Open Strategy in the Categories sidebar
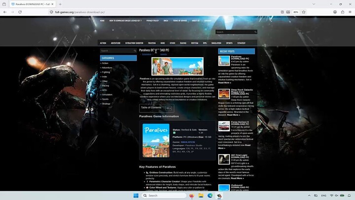The image size is (355, 200). [x=106, y=104]
